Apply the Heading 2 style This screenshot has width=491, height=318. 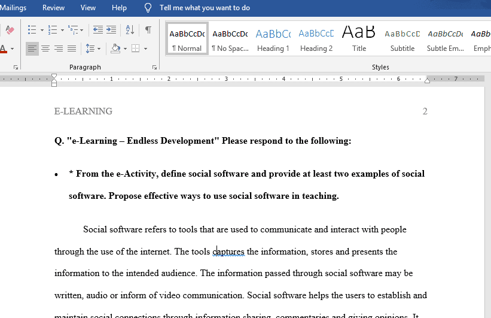(x=316, y=39)
